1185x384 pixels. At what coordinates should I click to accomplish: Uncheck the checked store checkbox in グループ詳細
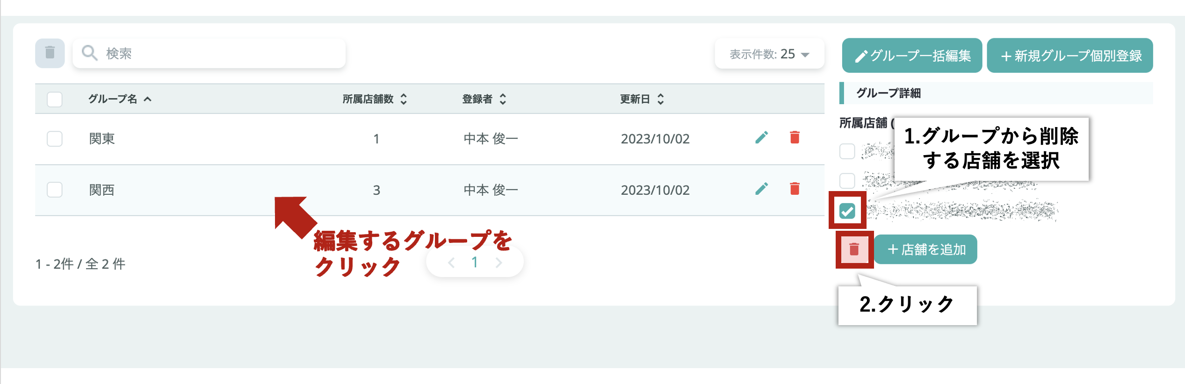pyautogui.click(x=847, y=211)
